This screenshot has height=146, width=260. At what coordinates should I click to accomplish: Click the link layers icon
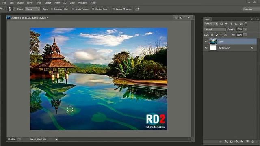pyautogui.click(x=220, y=142)
